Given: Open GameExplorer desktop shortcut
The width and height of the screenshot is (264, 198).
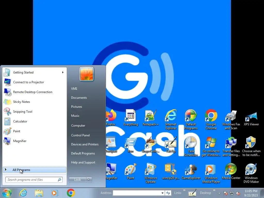Looking at the screenshot, I should tap(191, 171).
